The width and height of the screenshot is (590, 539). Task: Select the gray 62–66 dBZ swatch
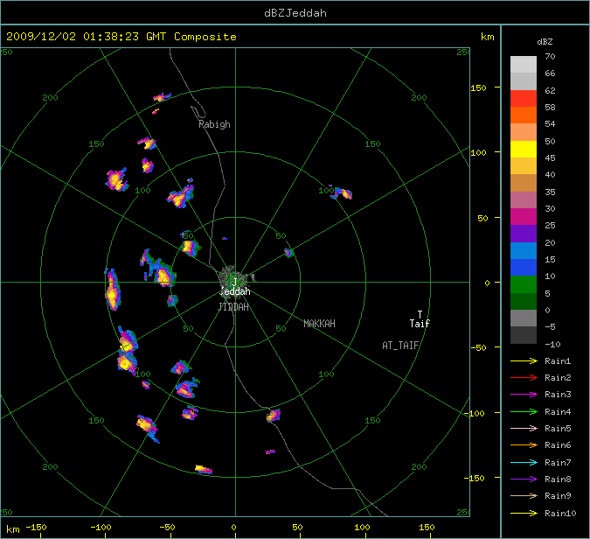524,81
